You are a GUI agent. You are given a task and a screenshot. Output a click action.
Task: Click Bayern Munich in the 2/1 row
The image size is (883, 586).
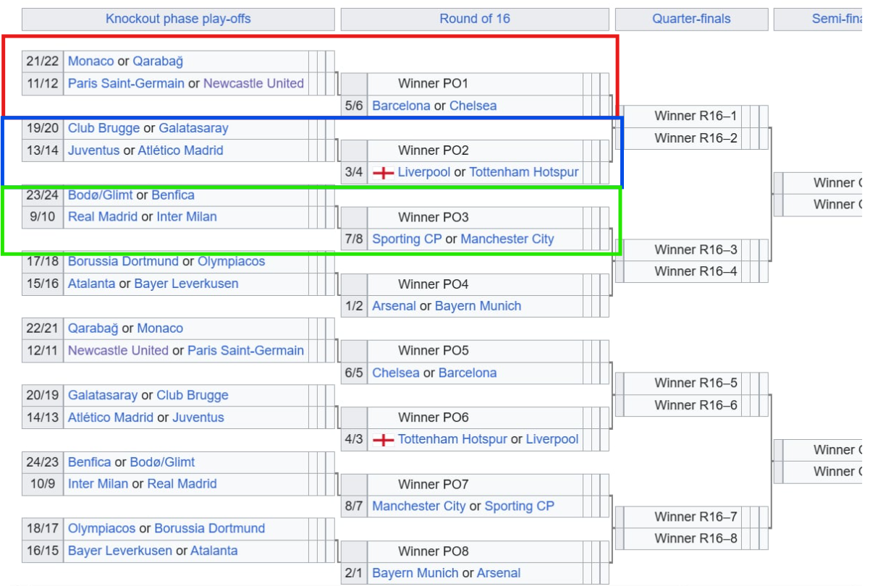tap(415, 573)
